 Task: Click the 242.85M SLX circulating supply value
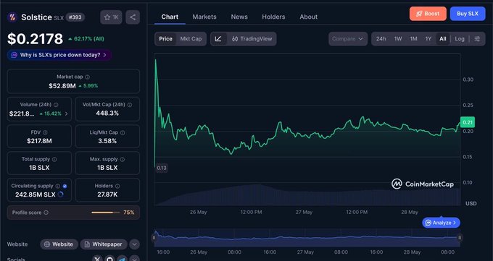(36, 194)
